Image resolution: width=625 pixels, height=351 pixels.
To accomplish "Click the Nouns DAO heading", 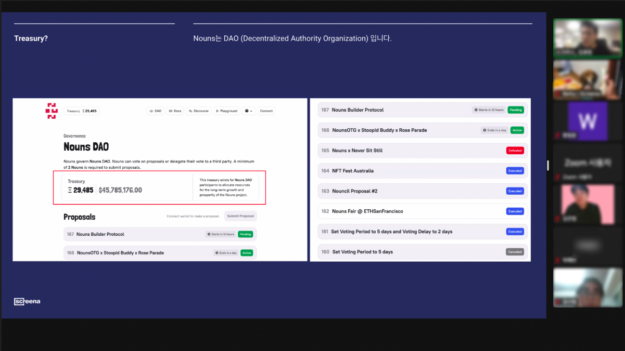I will click(86, 147).
